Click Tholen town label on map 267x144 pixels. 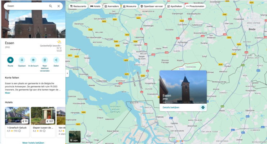pyautogui.click(x=126, y=43)
